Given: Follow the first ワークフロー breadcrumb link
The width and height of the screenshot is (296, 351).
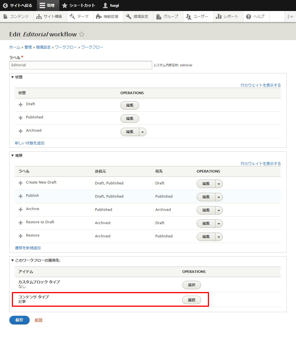Looking at the screenshot, I should pyautogui.click(x=66, y=47).
